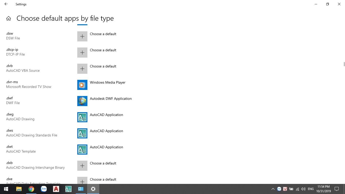Go to the Settings home page icon
Image resolution: width=345 pixels, height=194 pixels.
pyautogui.click(x=9, y=18)
